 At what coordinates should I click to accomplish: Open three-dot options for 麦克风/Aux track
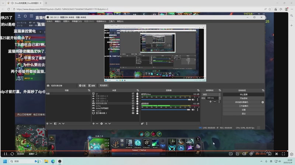[x=198, y=100]
